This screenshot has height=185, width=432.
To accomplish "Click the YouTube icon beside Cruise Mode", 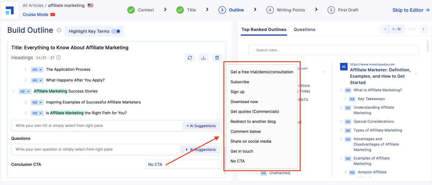I will (x=53, y=15).
